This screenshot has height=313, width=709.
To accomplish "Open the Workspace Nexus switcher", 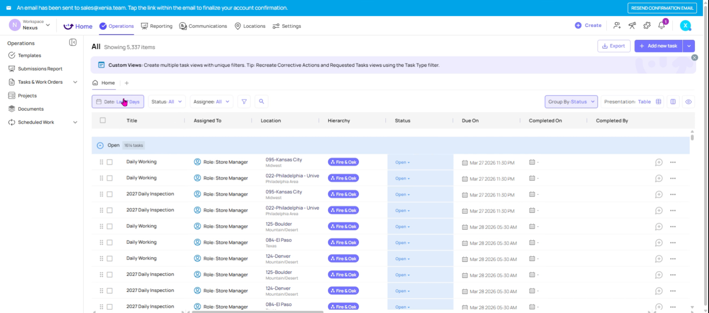I will (30, 25).
